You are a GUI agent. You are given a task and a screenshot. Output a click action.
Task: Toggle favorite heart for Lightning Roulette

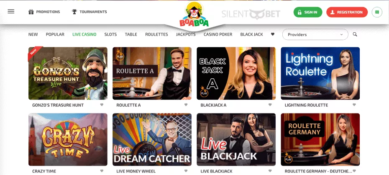tap(354, 105)
